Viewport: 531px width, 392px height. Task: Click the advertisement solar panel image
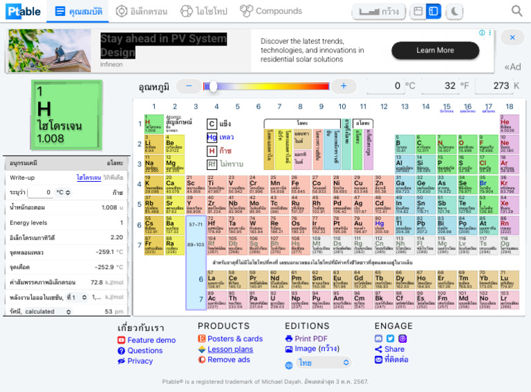[x=50, y=50]
